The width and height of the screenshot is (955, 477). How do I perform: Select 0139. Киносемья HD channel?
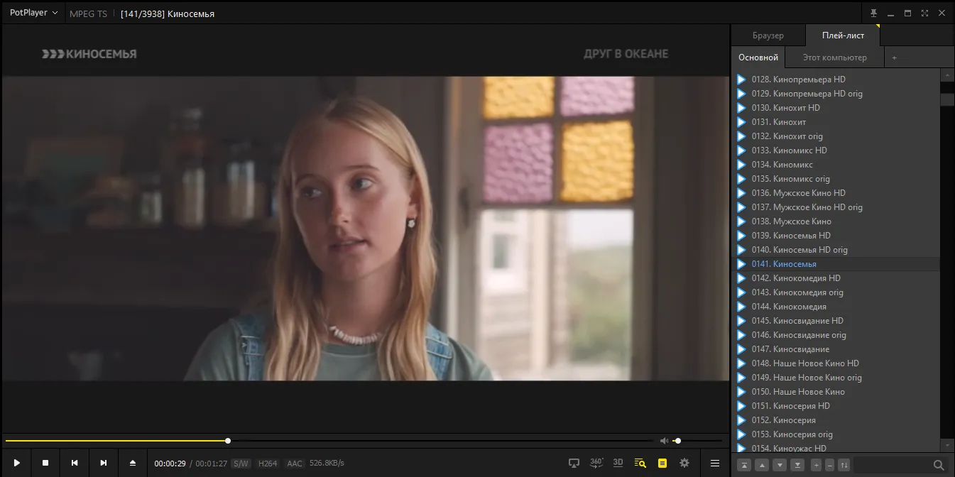[836, 236]
